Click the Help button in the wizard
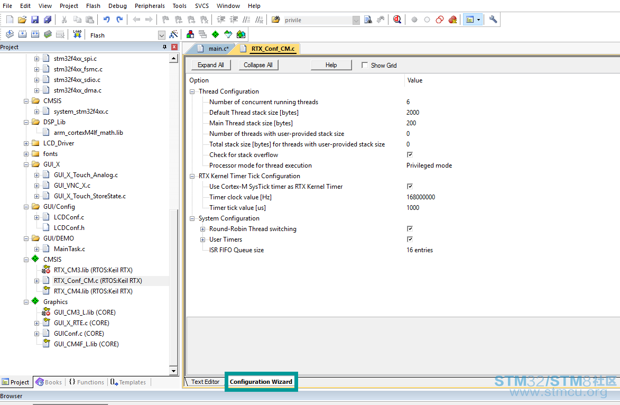 (331, 65)
